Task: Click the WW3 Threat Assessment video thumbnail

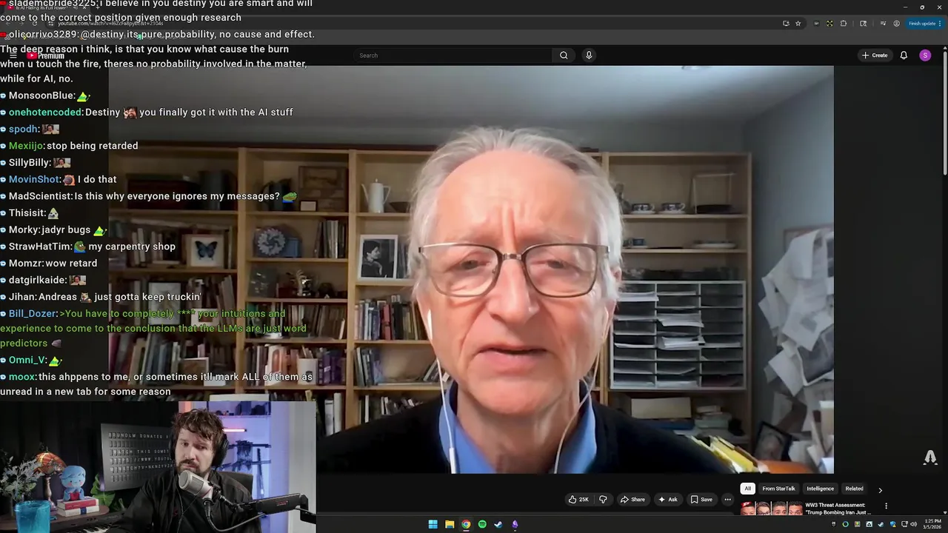Action: coord(771,509)
